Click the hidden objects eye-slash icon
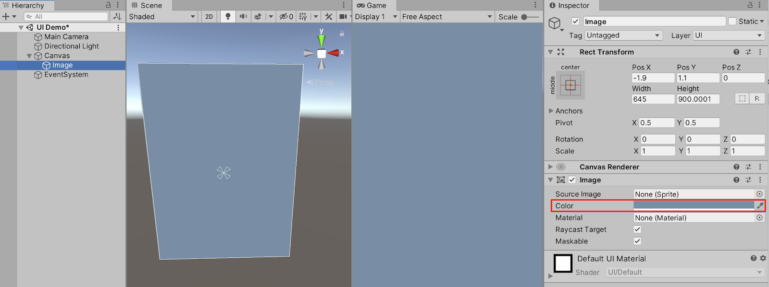This screenshot has height=287, width=769. point(286,16)
